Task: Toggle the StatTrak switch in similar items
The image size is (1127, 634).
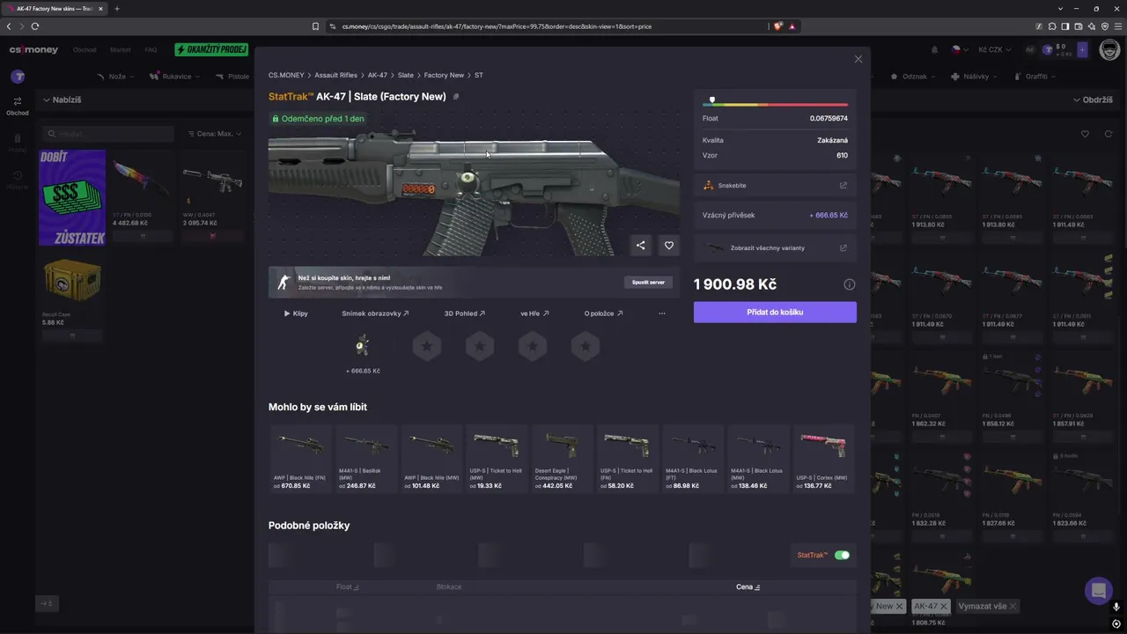Action: 842,556
